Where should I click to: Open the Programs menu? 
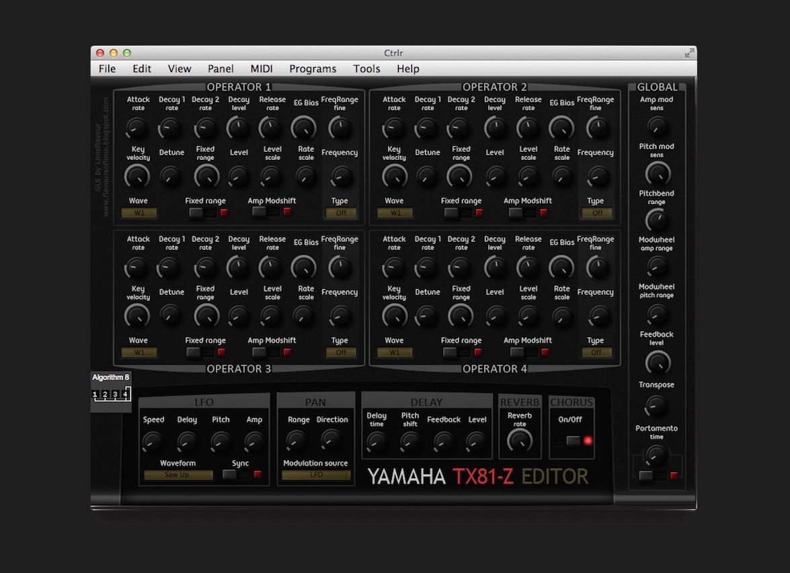click(x=313, y=69)
